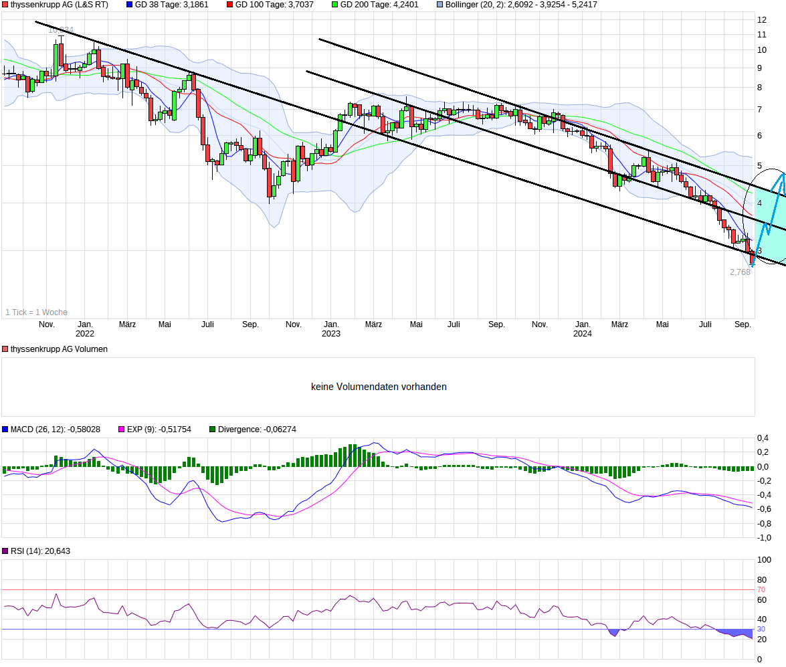This screenshot has width=786, height=667.
Task: Click the 'EXP (9): -0,51754' label
Action: click(159, 430)
